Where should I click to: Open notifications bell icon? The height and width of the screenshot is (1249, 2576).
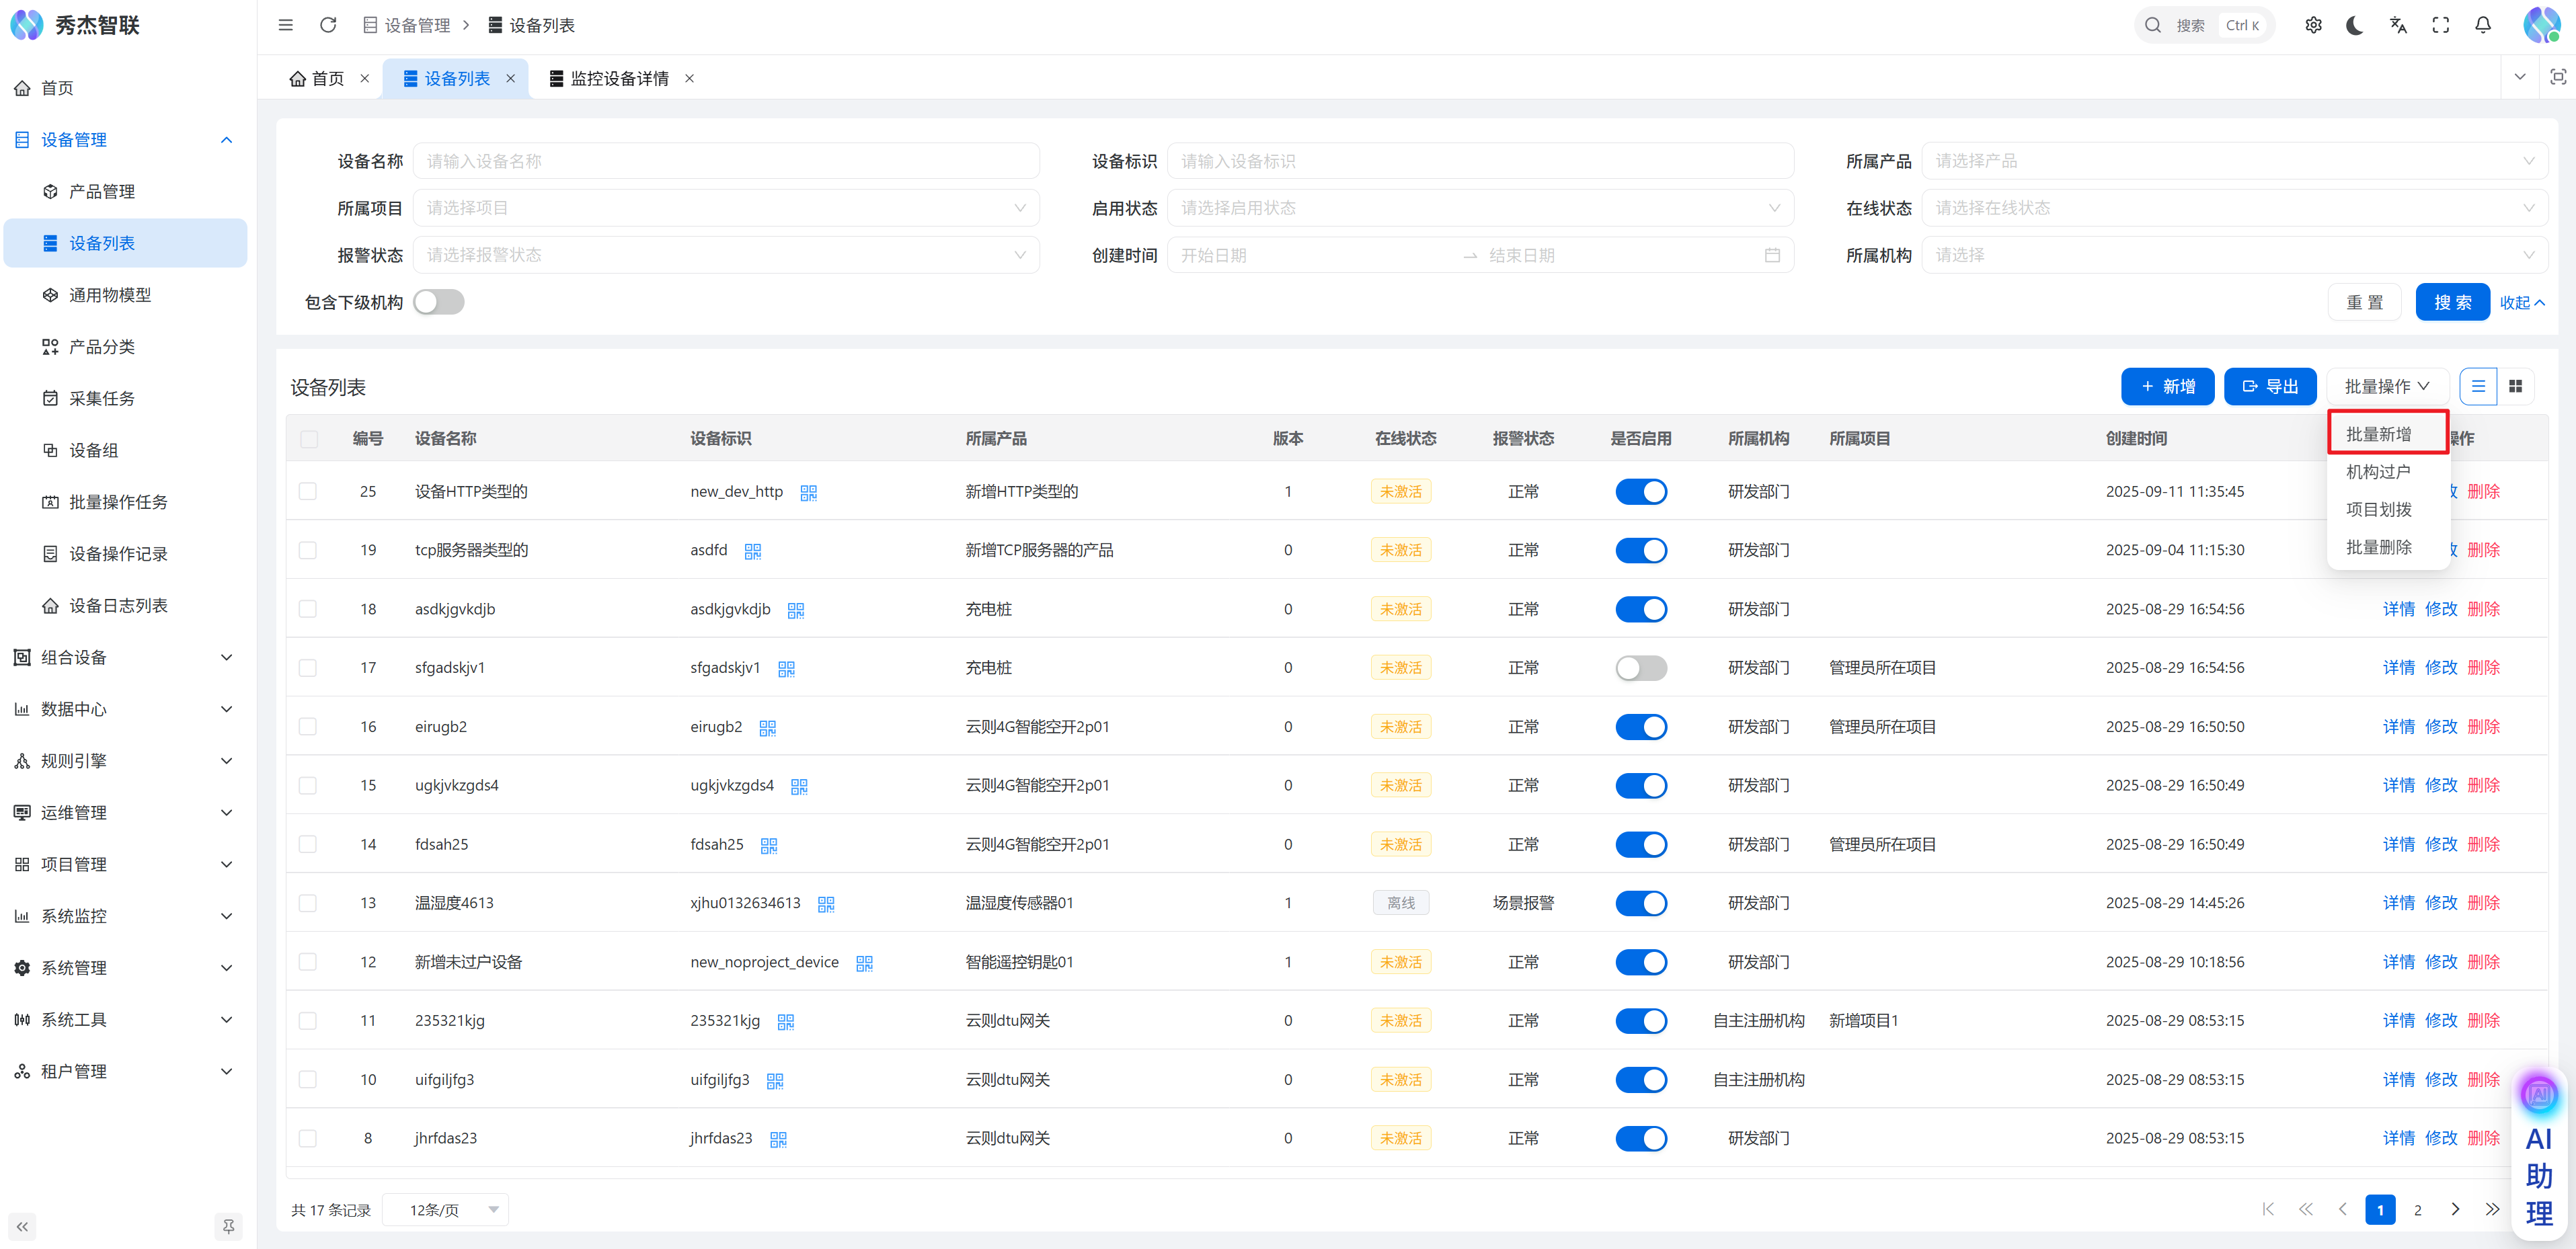tap(2483, 25)
